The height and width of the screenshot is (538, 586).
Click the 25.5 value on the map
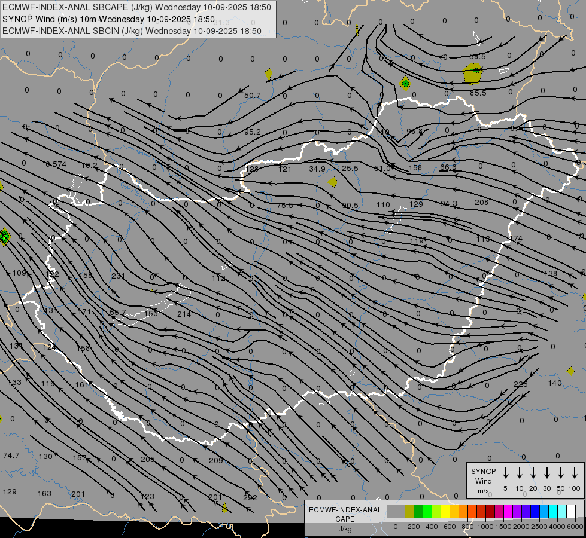click(350, 169)
